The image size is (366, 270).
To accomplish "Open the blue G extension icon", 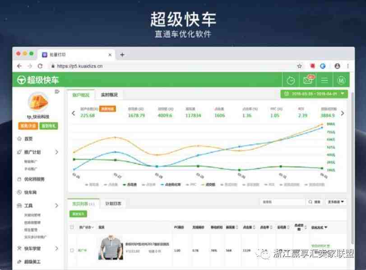I will click(x=323, y=66).
